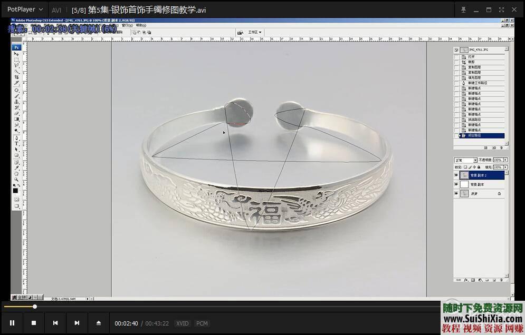Select the Pen tool in Photoshop toolbox
Screen dimensions: 525x335
(x=16, y=137)
